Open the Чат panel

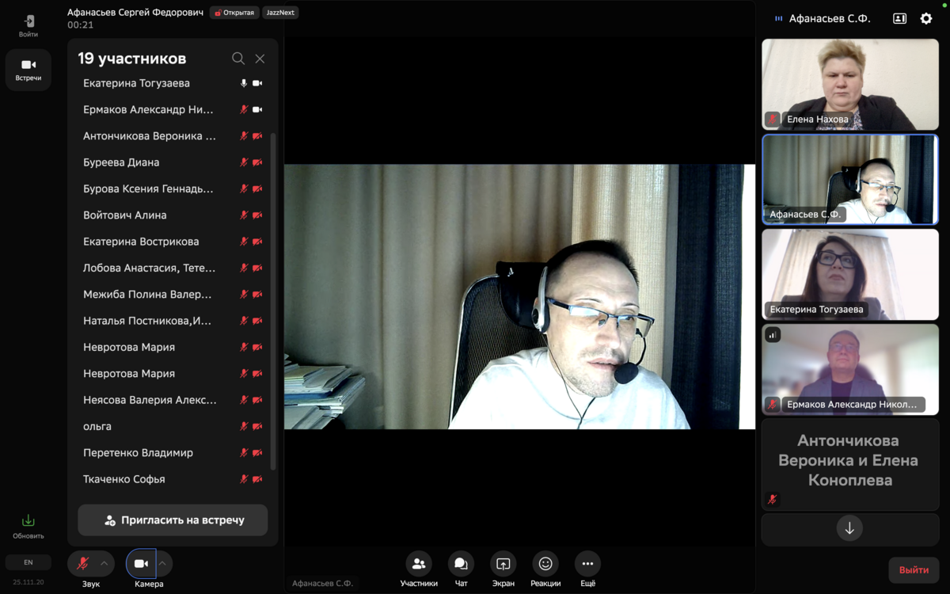pyautogui.click(x=461, y=564)
